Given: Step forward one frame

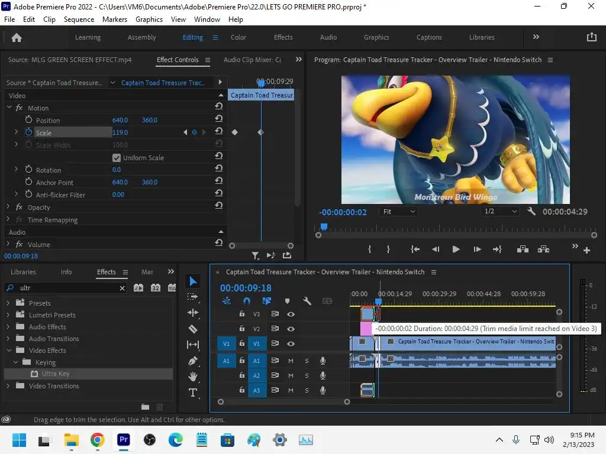Looking at the screenshot, I should point(478,249).
